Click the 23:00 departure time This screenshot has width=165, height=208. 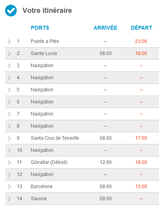pyautogui.click(x=141, y=41)
